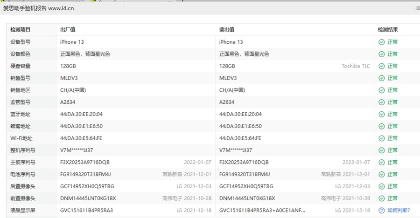Click the green check icon in 销售型号 row

[x=382, y=78]
